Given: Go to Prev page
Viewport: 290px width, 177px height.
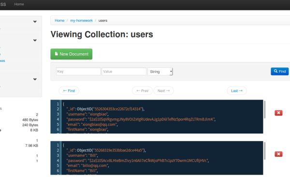Looking at the screenshot, I should coord(142,91).
